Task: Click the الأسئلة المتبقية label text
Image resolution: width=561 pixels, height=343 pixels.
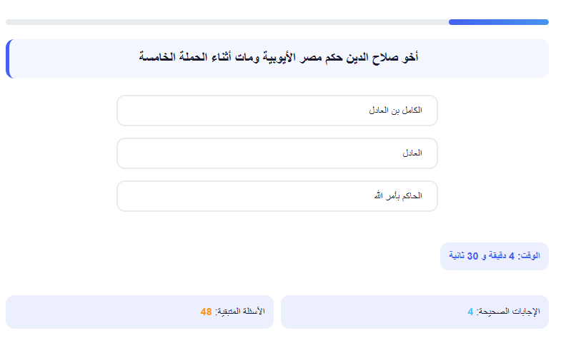Action: pos(240,312)
